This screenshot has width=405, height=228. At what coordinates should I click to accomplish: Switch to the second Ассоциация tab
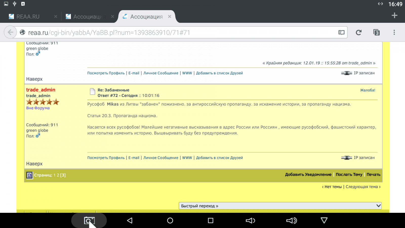coord(87,17)
